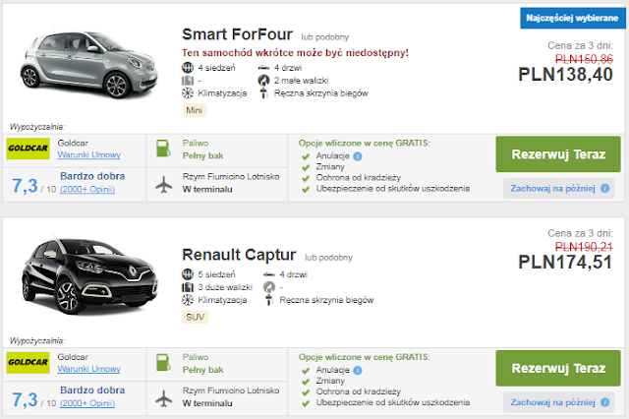Image resolution: width=629 pixels, height=419 pixels.
Task: Open Warunki Umowy link in the Smart ForFour listing
Action: coord(90,155)
